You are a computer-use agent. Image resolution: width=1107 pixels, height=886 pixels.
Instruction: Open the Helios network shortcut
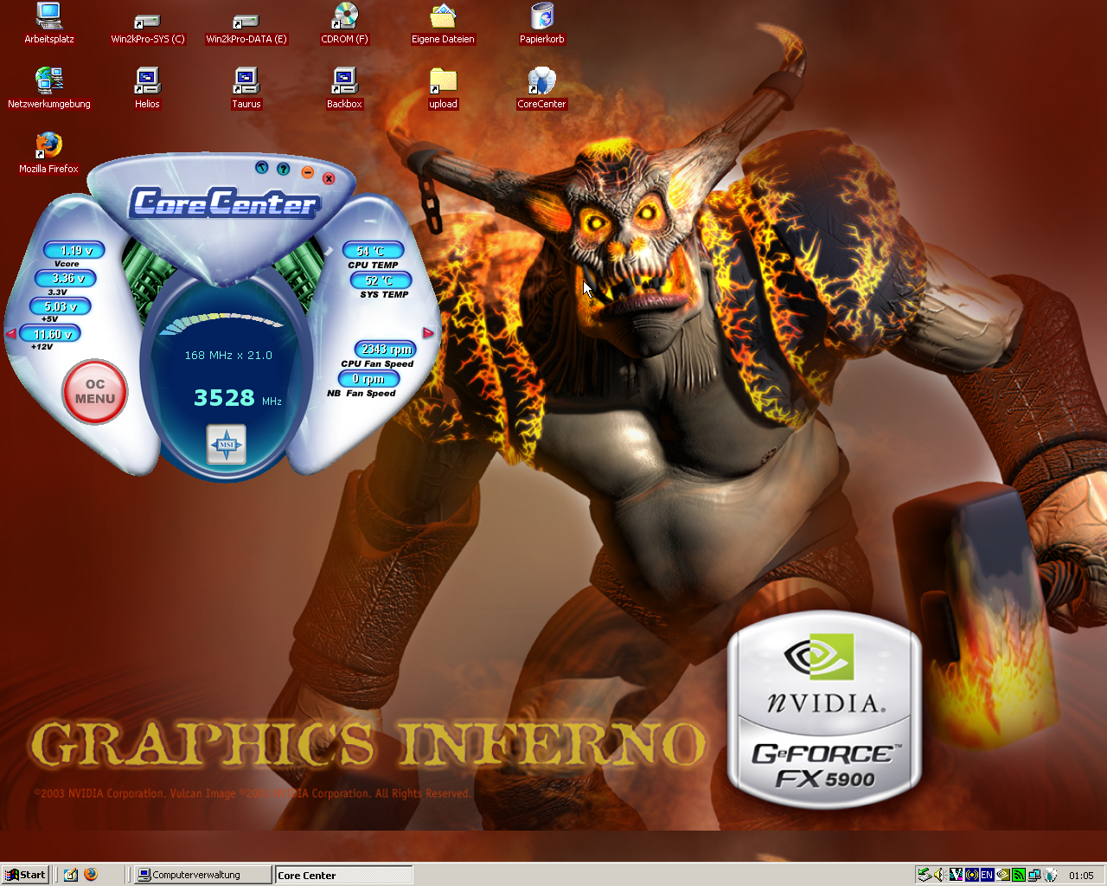coord(147,89)
